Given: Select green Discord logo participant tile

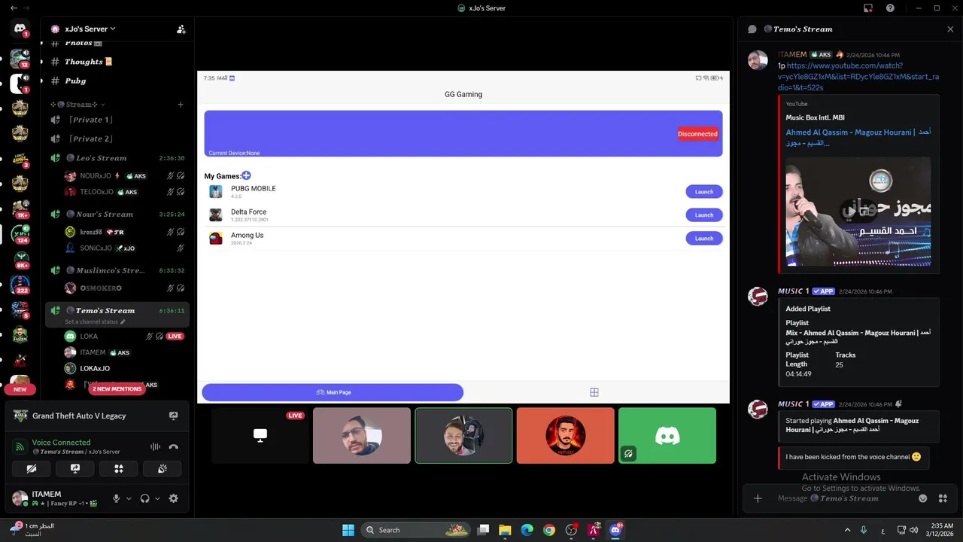Looking at the screenshot, I should coord(667,436).
